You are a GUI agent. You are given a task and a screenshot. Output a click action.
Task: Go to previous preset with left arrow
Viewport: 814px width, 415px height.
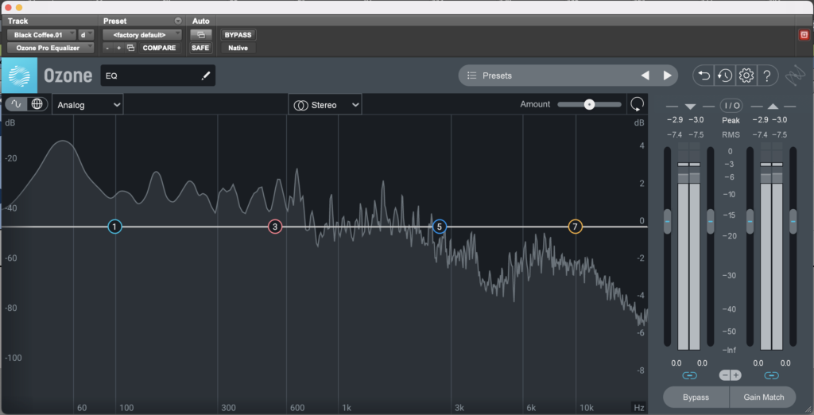645,76
